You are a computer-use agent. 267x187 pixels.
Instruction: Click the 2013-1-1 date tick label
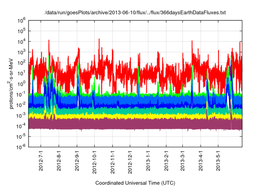click(x=148, y=160)
